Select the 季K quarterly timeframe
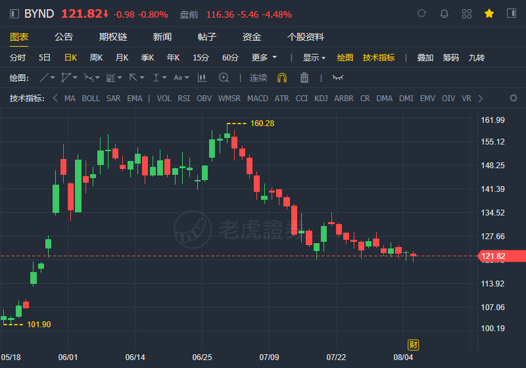This screenshot has height=368, width=526. click(x=147, y=58)
